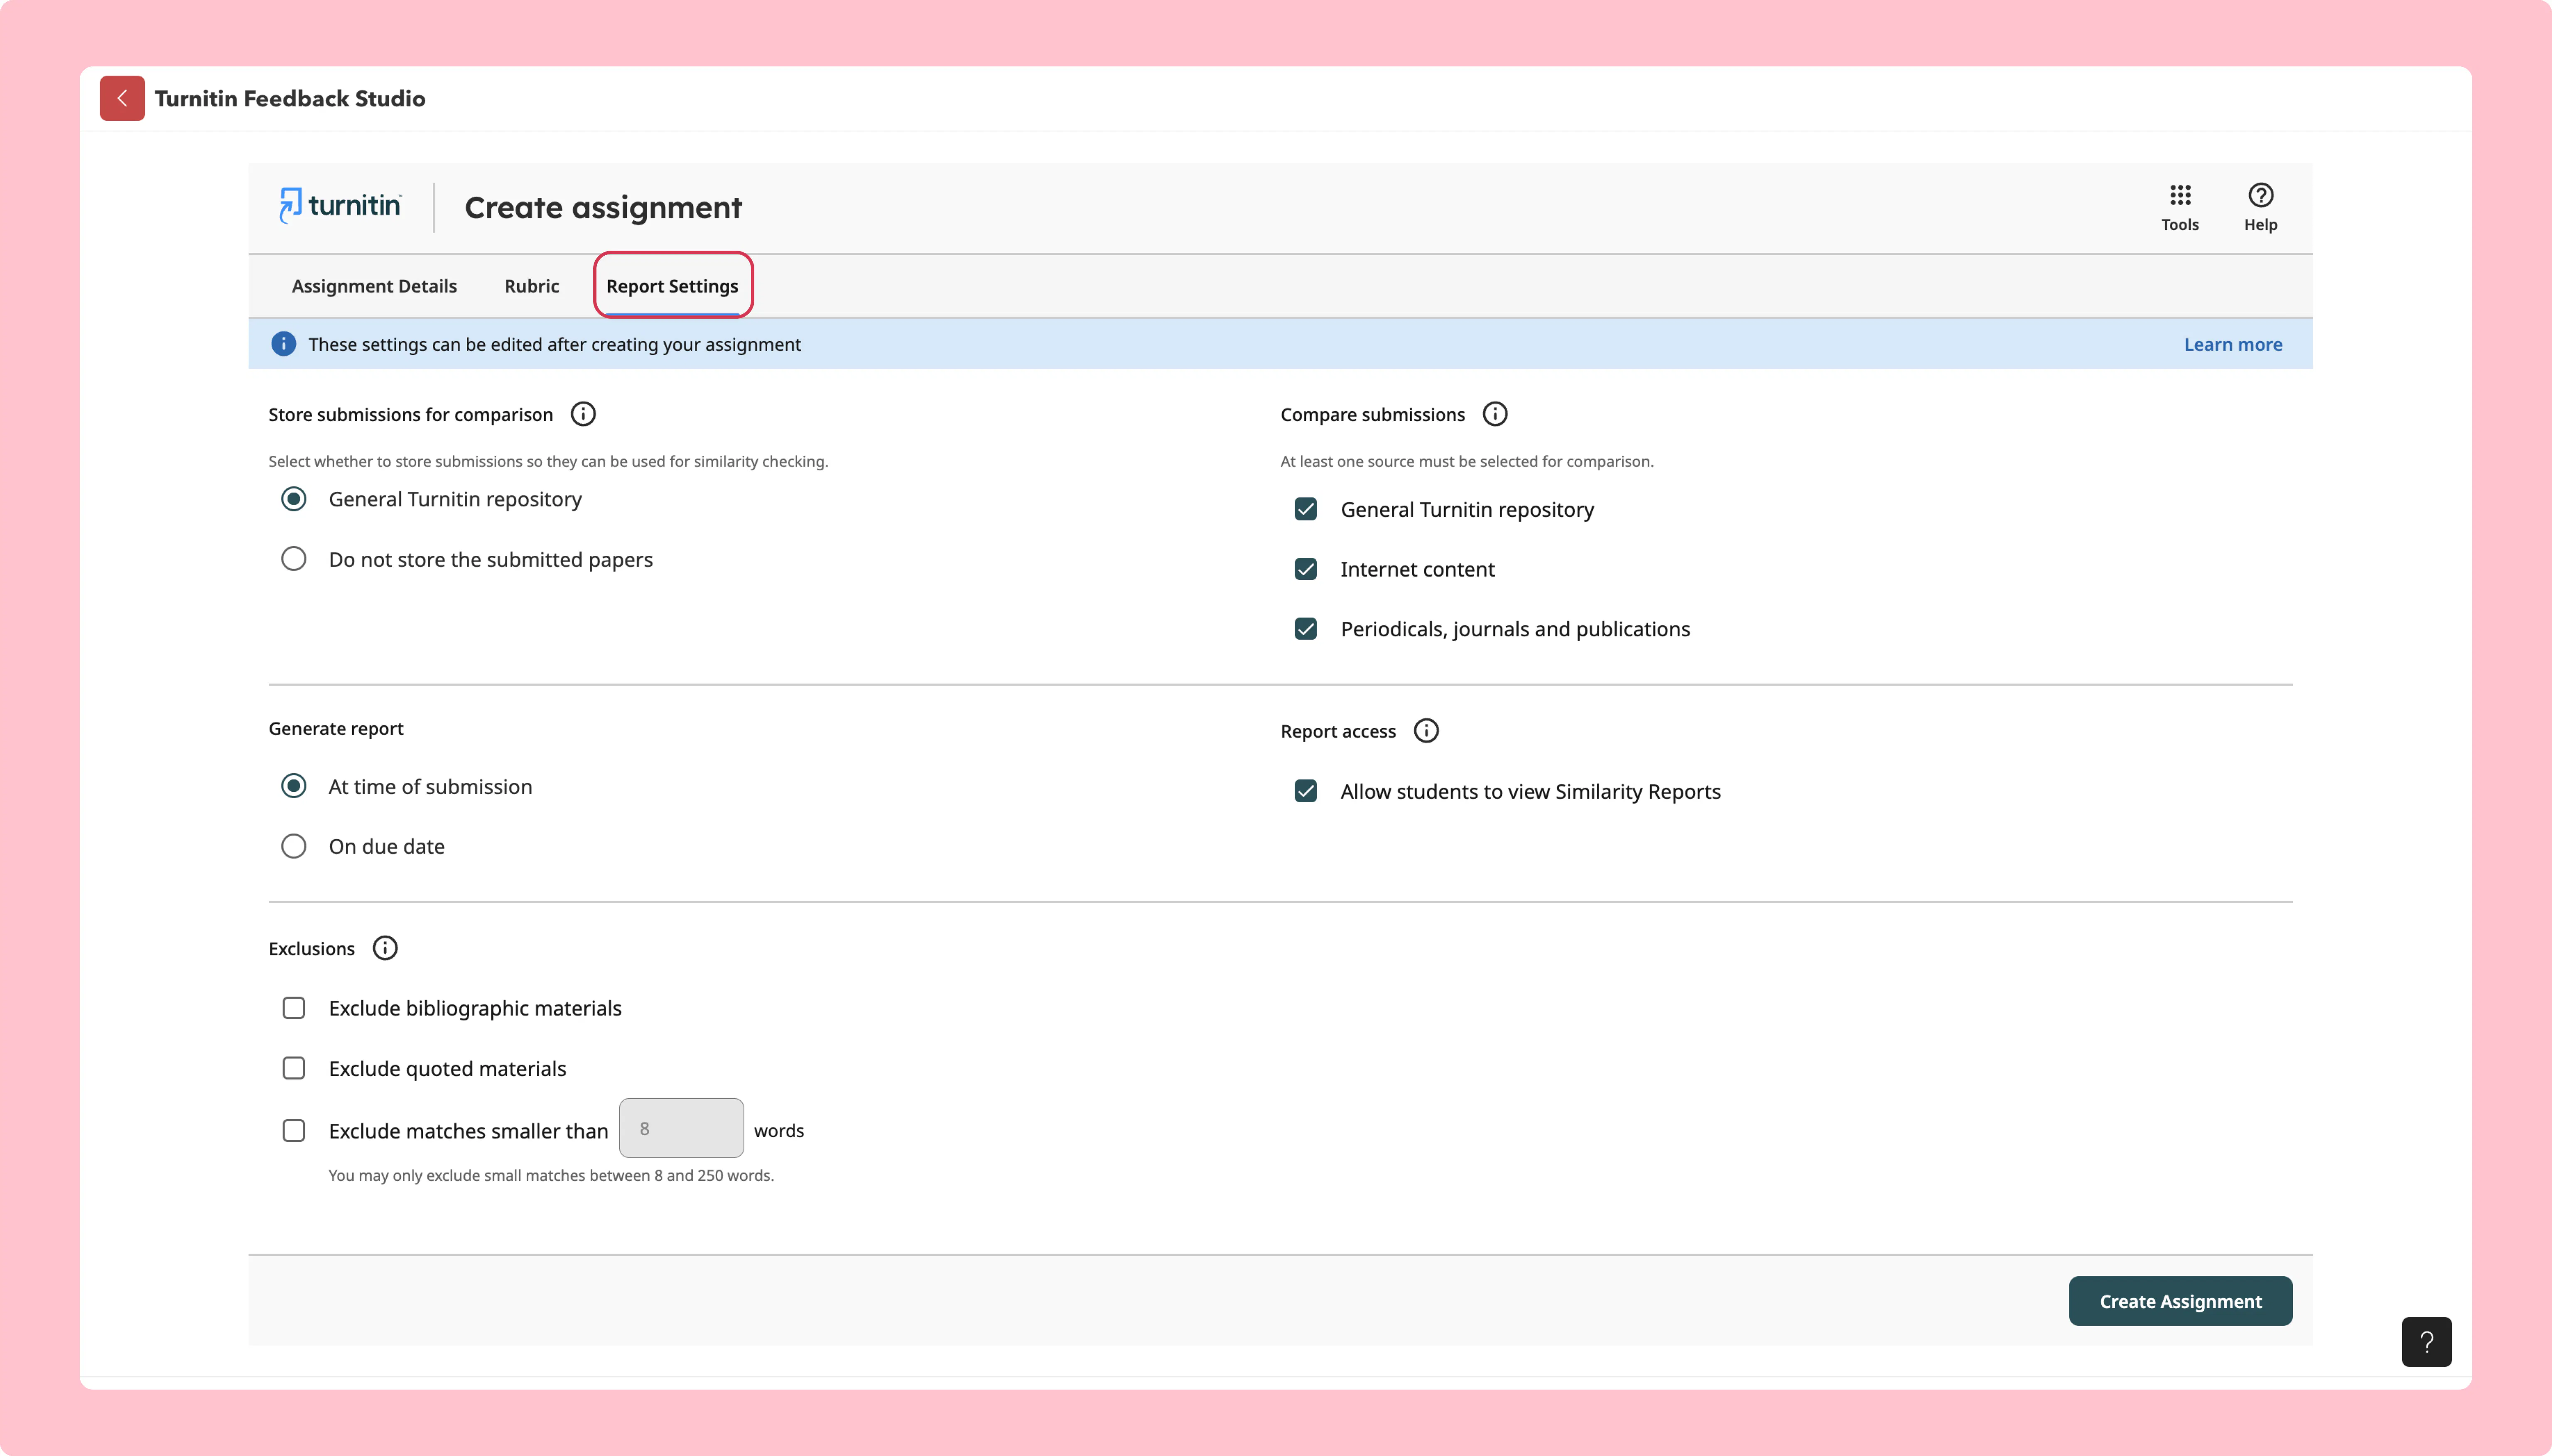This screenshot has height=1456, width=2552.
Task: Select Do not store the submitted papers
Action: [293, 559]
